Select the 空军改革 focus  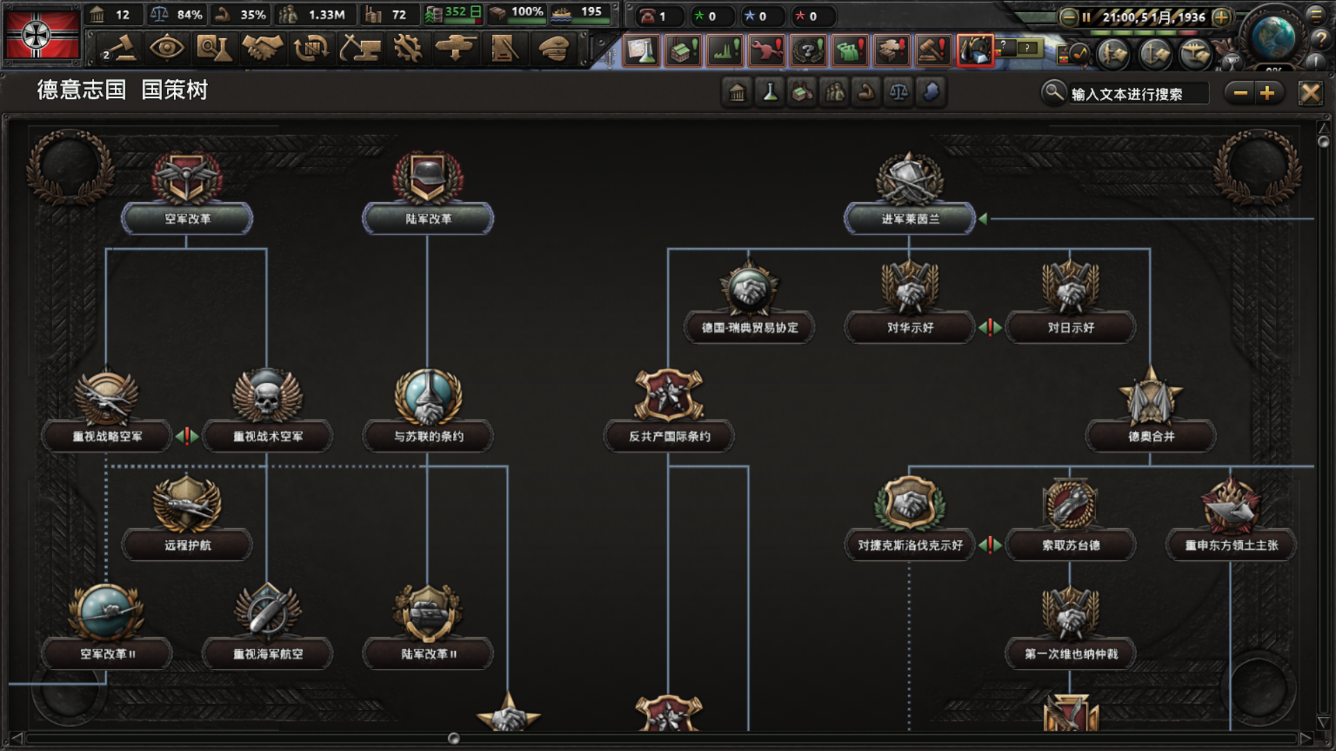pos(186,193)
